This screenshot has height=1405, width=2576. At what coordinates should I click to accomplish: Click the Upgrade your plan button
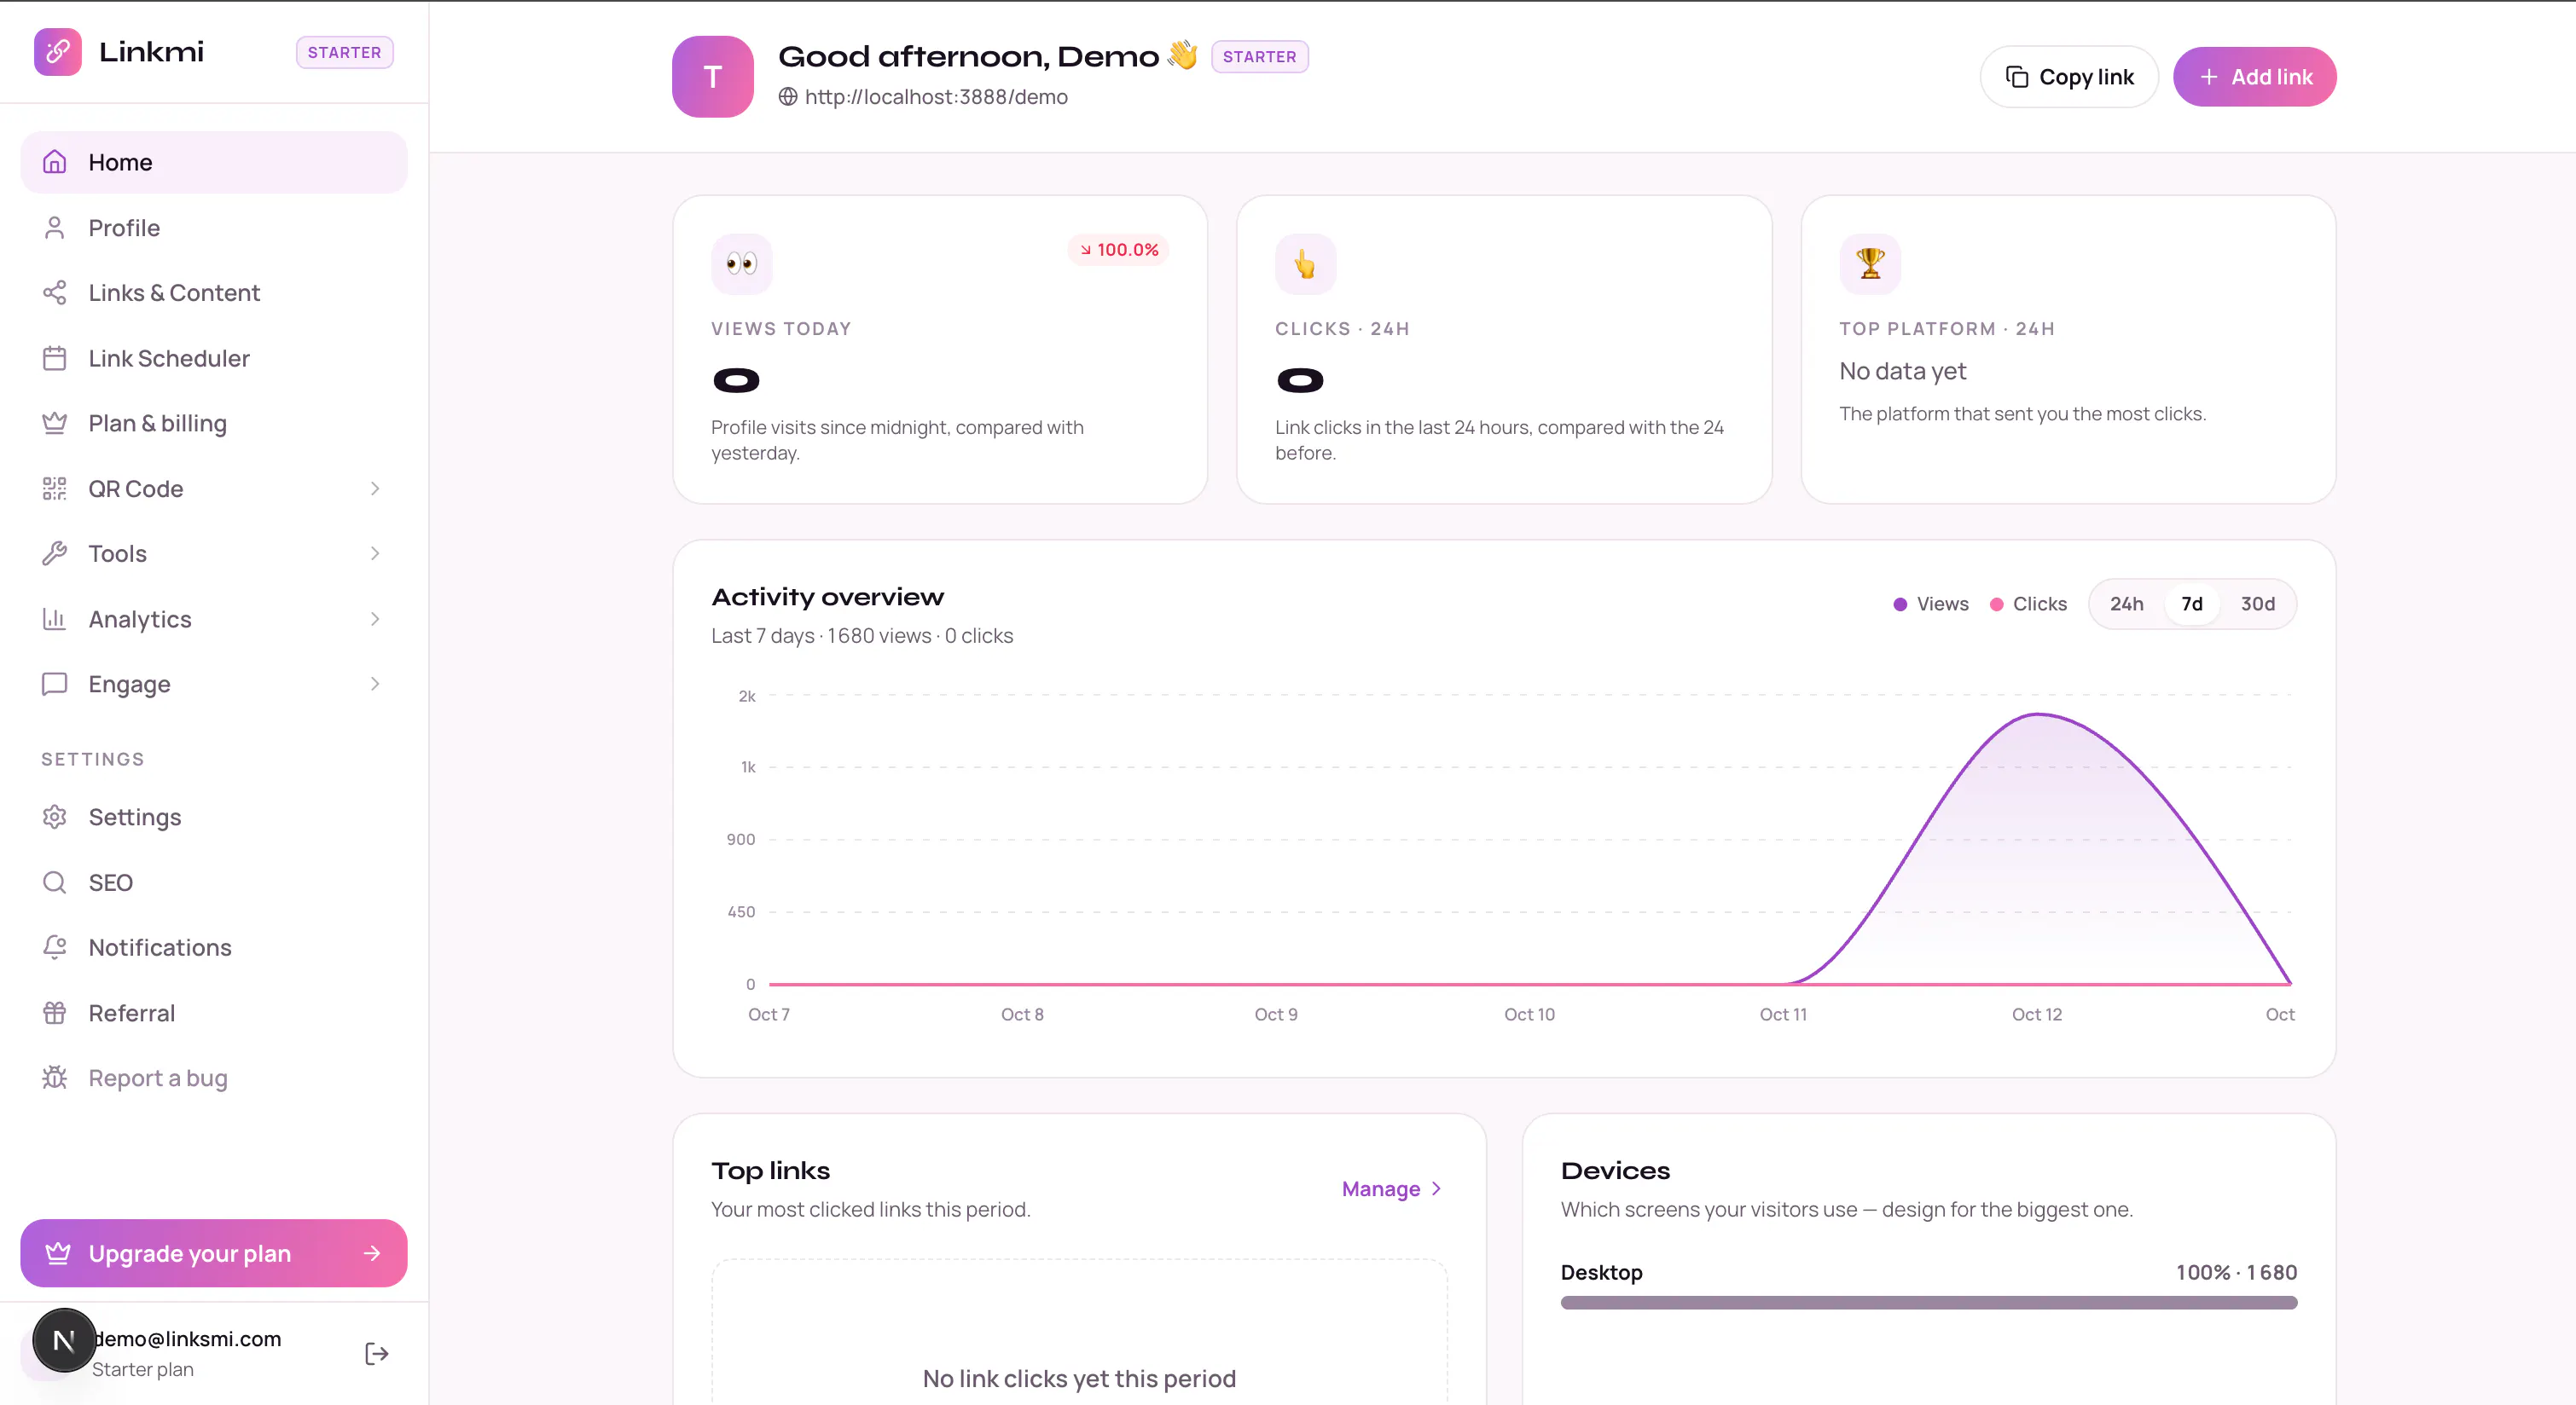click(x=214, y=1253)
